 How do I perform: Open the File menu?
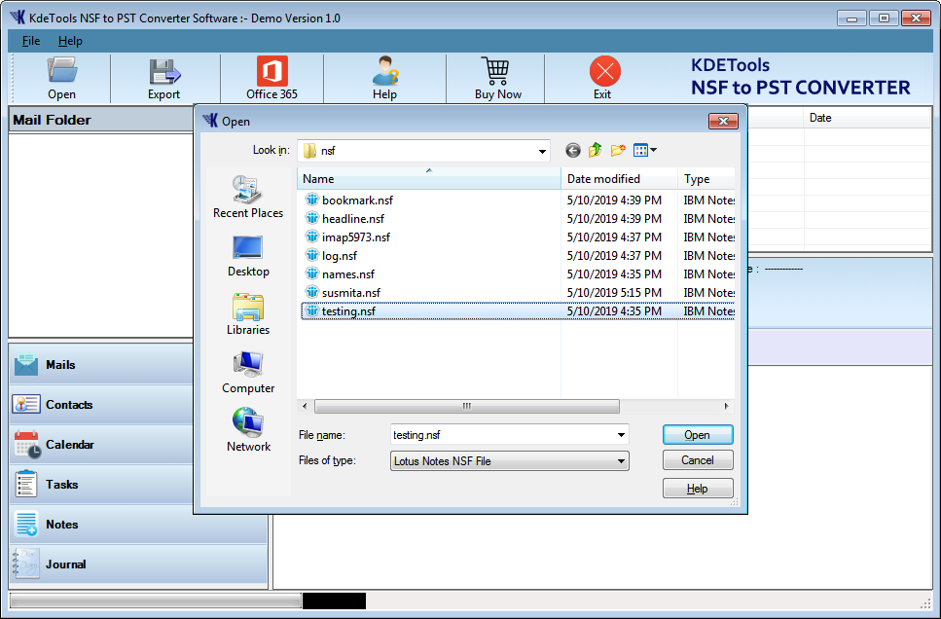pyautogui.click(x=31, y=41)
